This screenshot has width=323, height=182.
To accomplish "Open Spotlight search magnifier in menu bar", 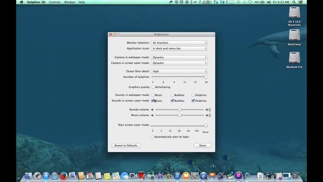I will [x=294, y=2].
